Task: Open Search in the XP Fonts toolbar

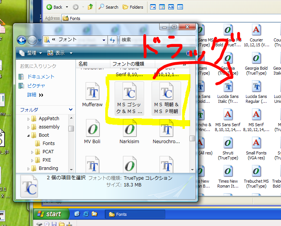Action: (108, 7)
